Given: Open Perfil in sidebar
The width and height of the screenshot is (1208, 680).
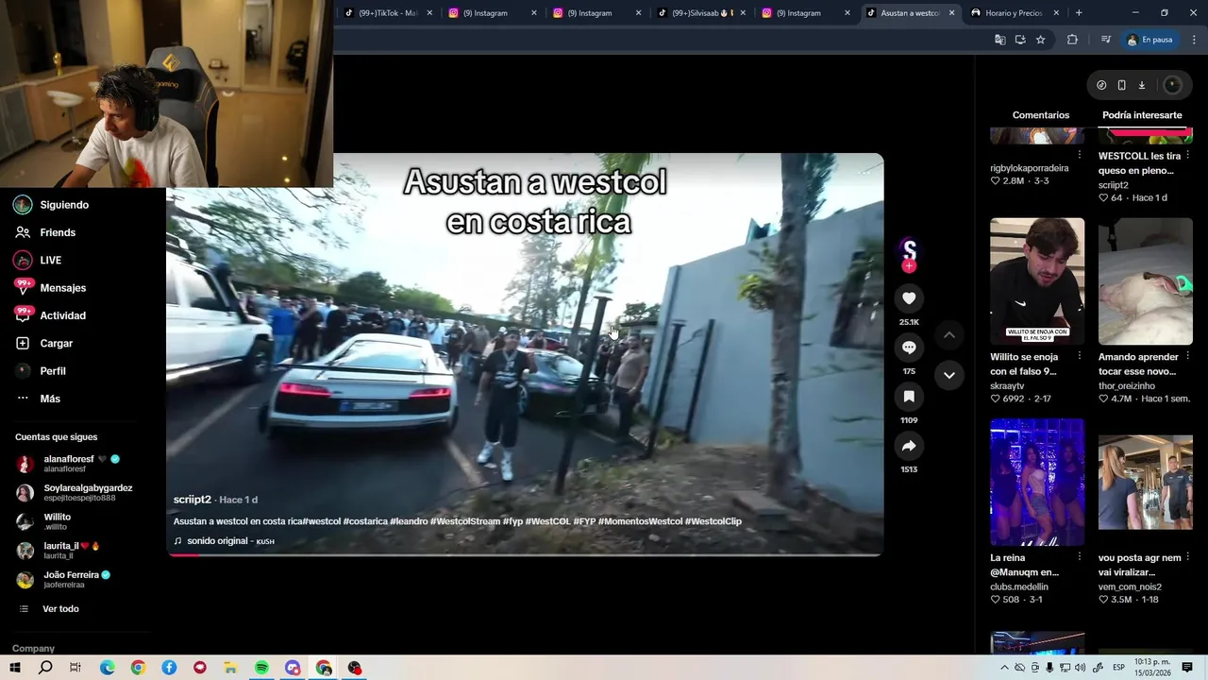Looking at the screenshot, I should point(53,371).
